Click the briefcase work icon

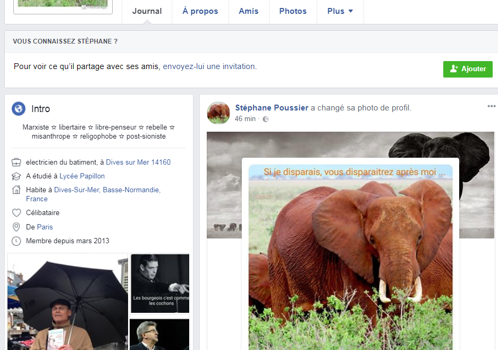[16, 163]
